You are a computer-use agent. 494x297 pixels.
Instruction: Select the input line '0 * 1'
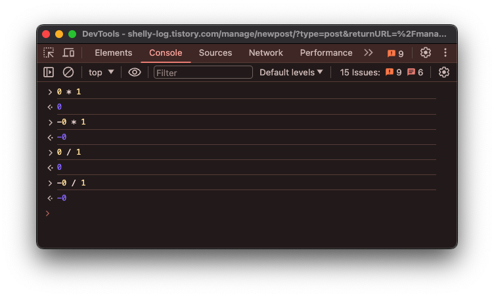click(x=69, y=92)
